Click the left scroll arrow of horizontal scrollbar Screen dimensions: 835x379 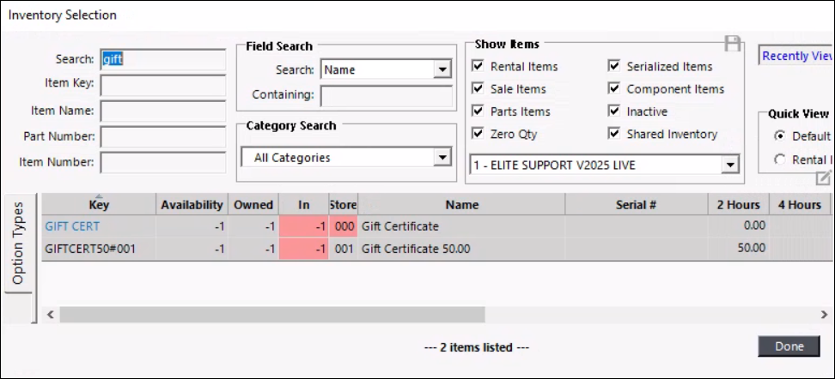[51, 315]
